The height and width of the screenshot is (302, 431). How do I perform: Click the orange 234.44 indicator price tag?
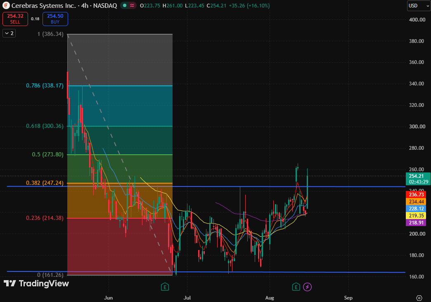416,202
